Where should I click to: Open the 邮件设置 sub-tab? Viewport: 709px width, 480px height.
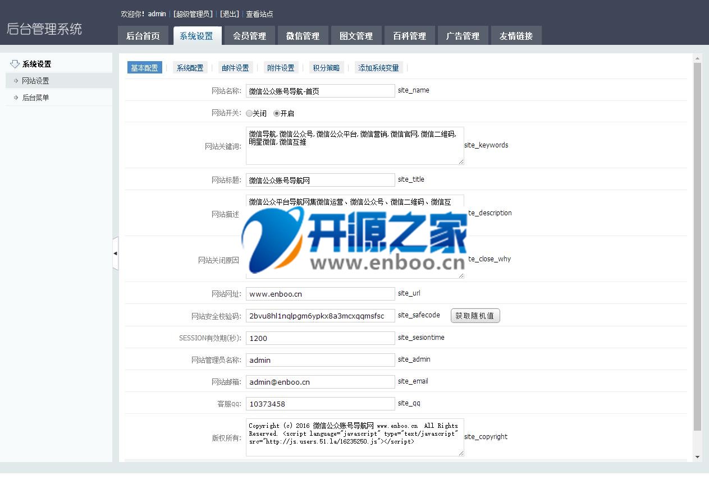[236, 68]
